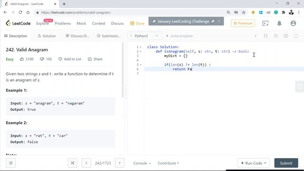This screenshot has height=171, width=304.
Task: Open the browser extensions puzzle icon
Action: click(x=284, y=12)
